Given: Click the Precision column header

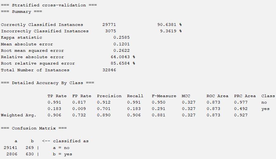Looking at the screenshot, I should click(109, 96).
